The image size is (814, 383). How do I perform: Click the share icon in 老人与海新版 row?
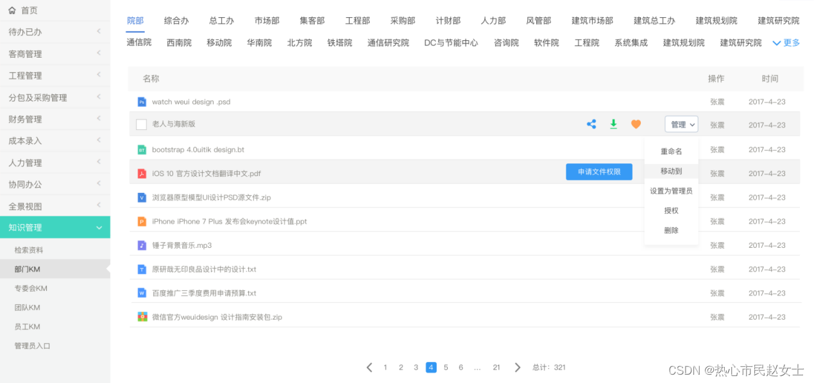(x=591, y=124)
